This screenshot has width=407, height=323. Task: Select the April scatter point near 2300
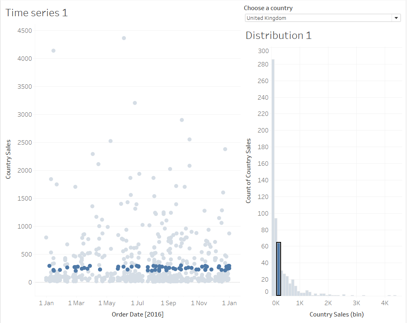(x=93, y=154)
